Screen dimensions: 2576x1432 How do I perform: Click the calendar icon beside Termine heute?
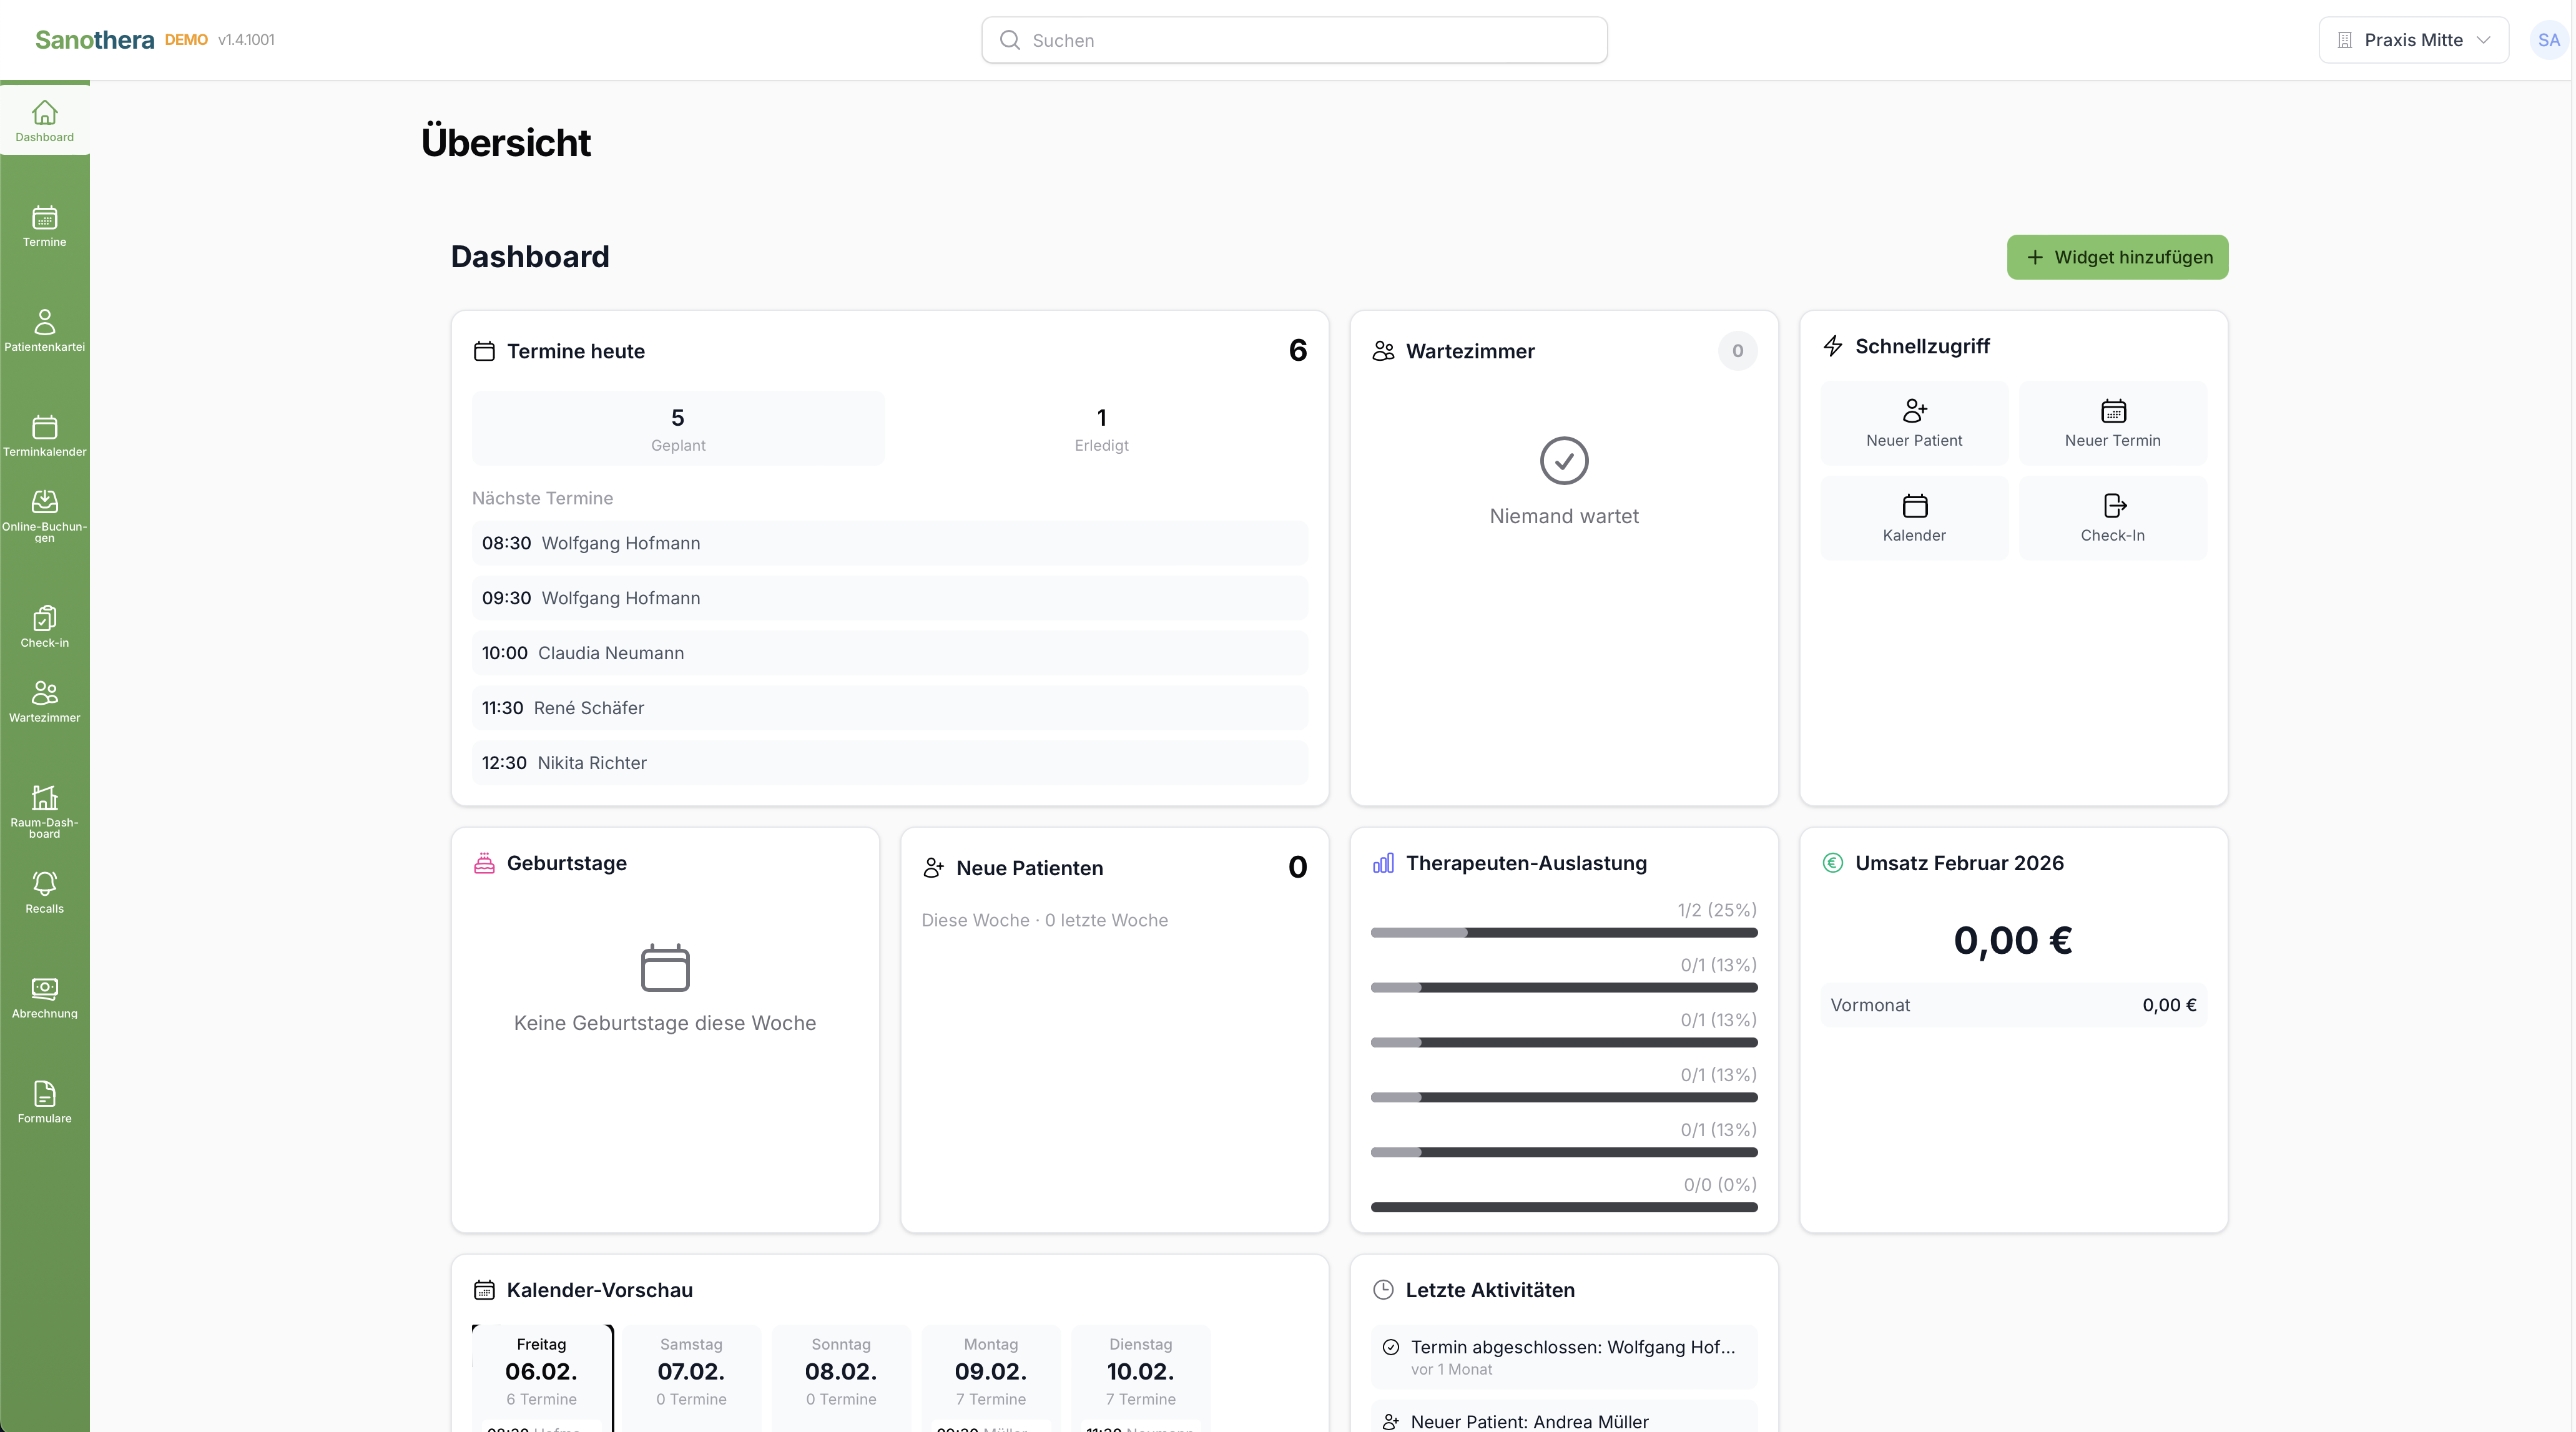[x=484, y=351]
